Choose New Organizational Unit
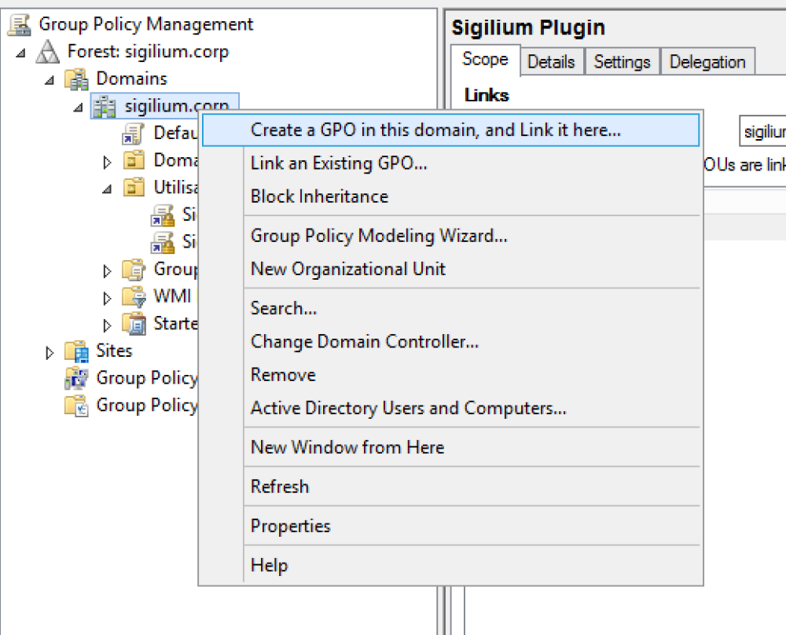The height and width of the screenshot is (635, 786). click(450, 269)
